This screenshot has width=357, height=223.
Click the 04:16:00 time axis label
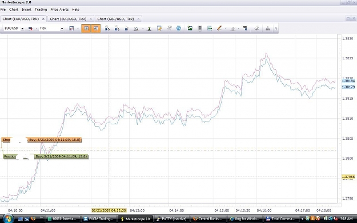point(264,210)
